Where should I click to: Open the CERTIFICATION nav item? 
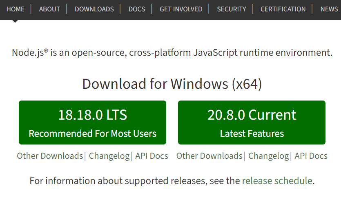[283, 9]
